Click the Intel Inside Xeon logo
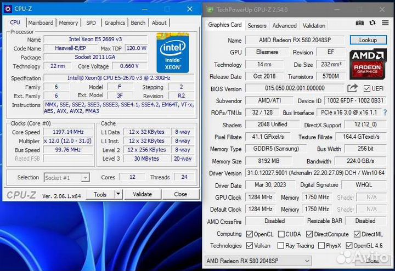 pos(173,53)
